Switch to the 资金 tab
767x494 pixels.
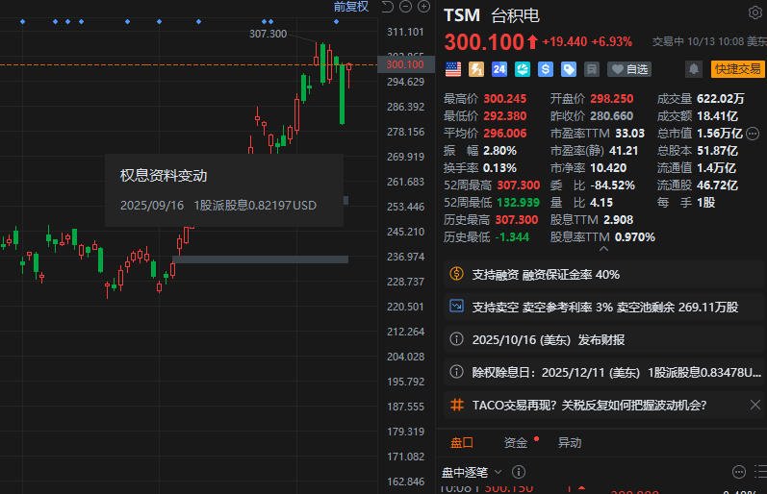pos(516,443)
